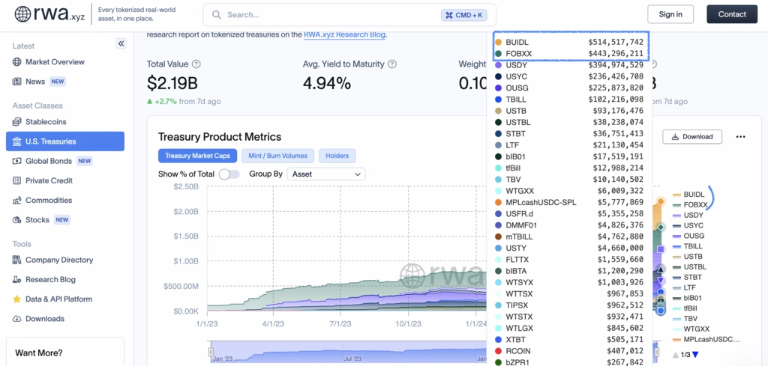Toggle BUIDL series in chart legend
Screen dimensions: 768x366
pyautogui.click(x=689, y=195)
